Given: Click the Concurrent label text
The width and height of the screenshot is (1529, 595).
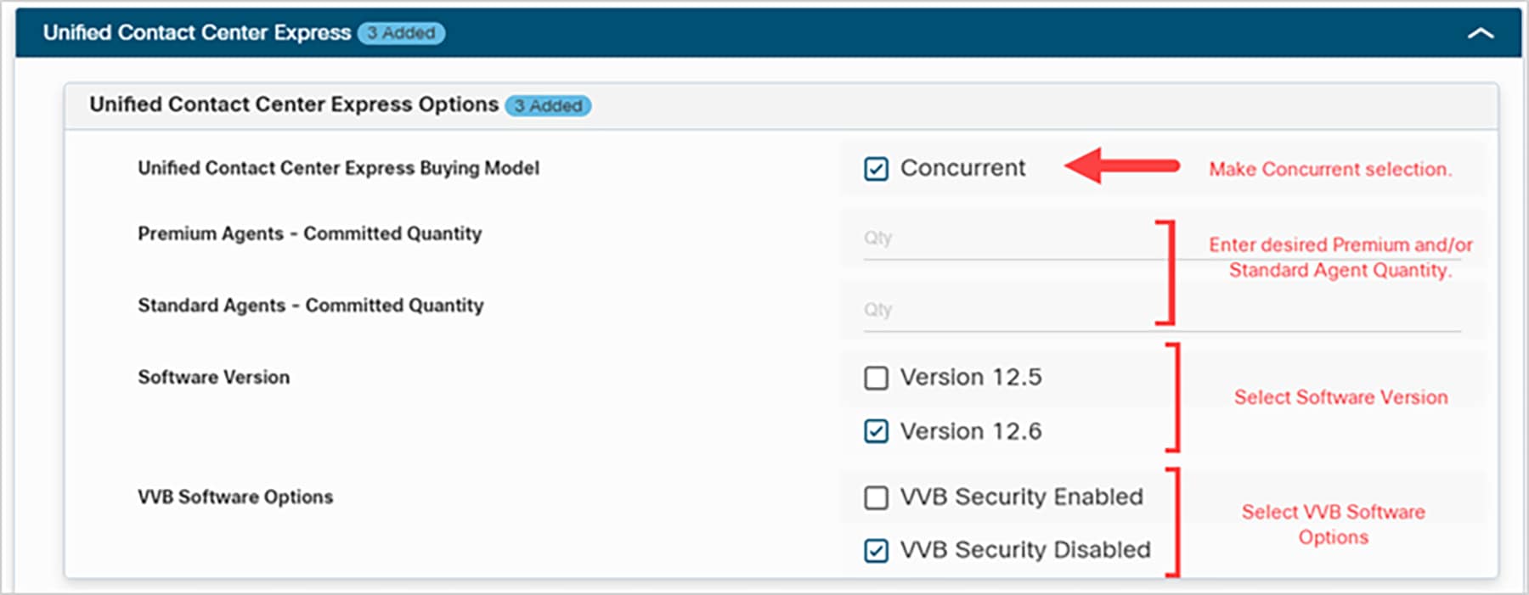Looking at the screenshot, I should (962, 167).
